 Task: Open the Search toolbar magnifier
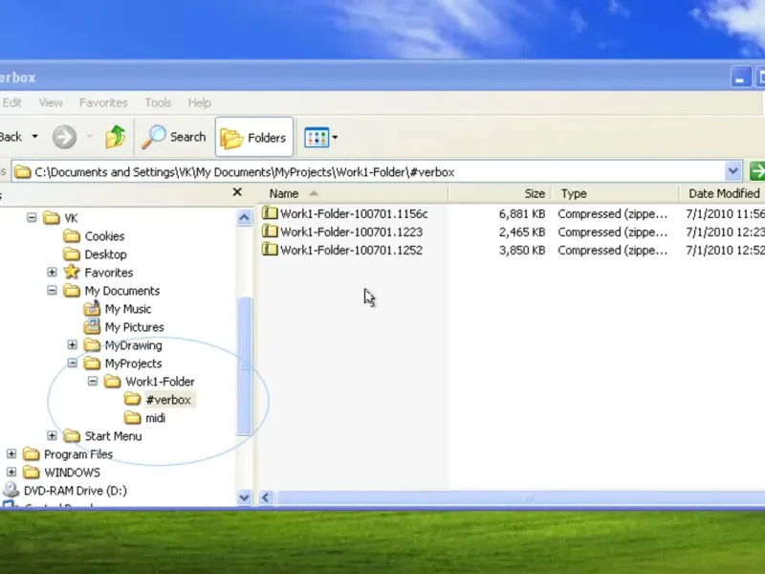(154, 138)
